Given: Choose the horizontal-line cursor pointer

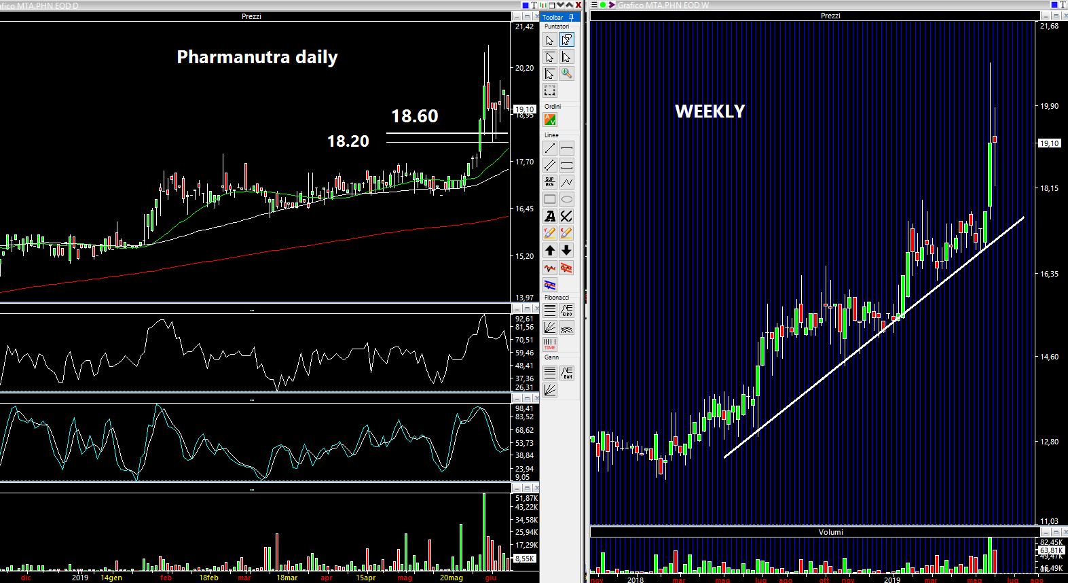Looking at the screenshot, I should 550,57.
